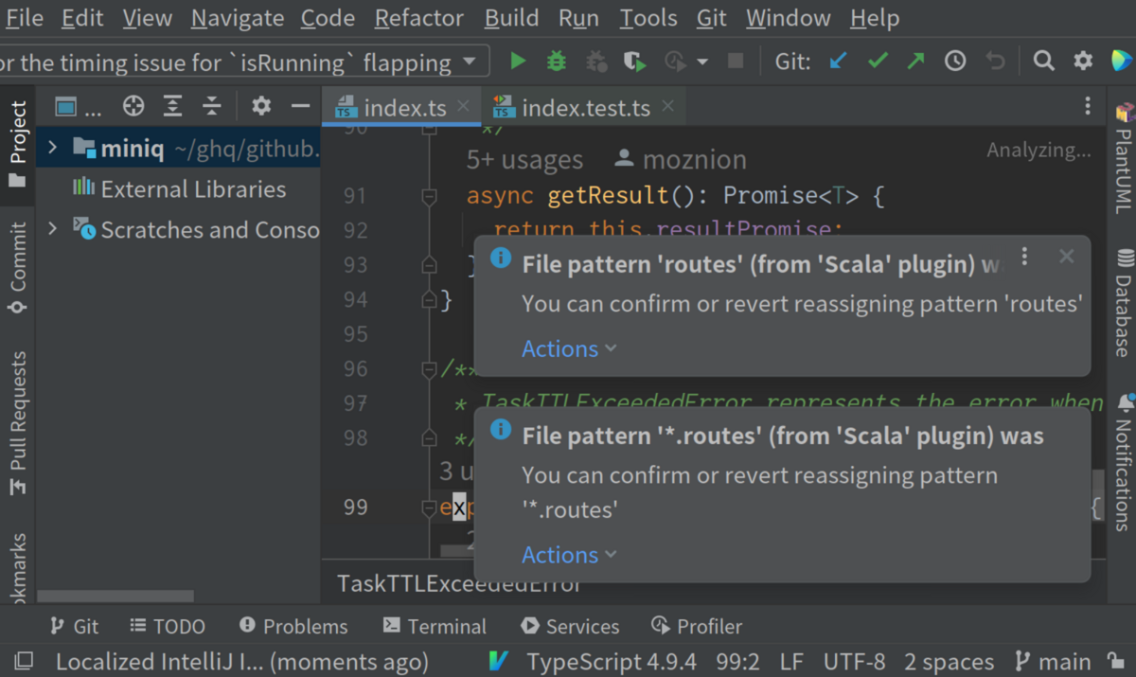Show Git history clock icon
Image resolution: width=1136 pixels, height=677 pixels.
(955, 62)
